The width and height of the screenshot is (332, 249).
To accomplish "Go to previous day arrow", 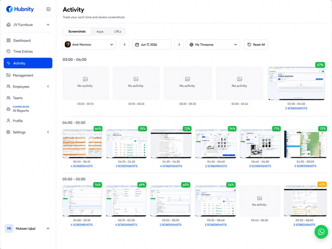I will (x=125, y=45).
